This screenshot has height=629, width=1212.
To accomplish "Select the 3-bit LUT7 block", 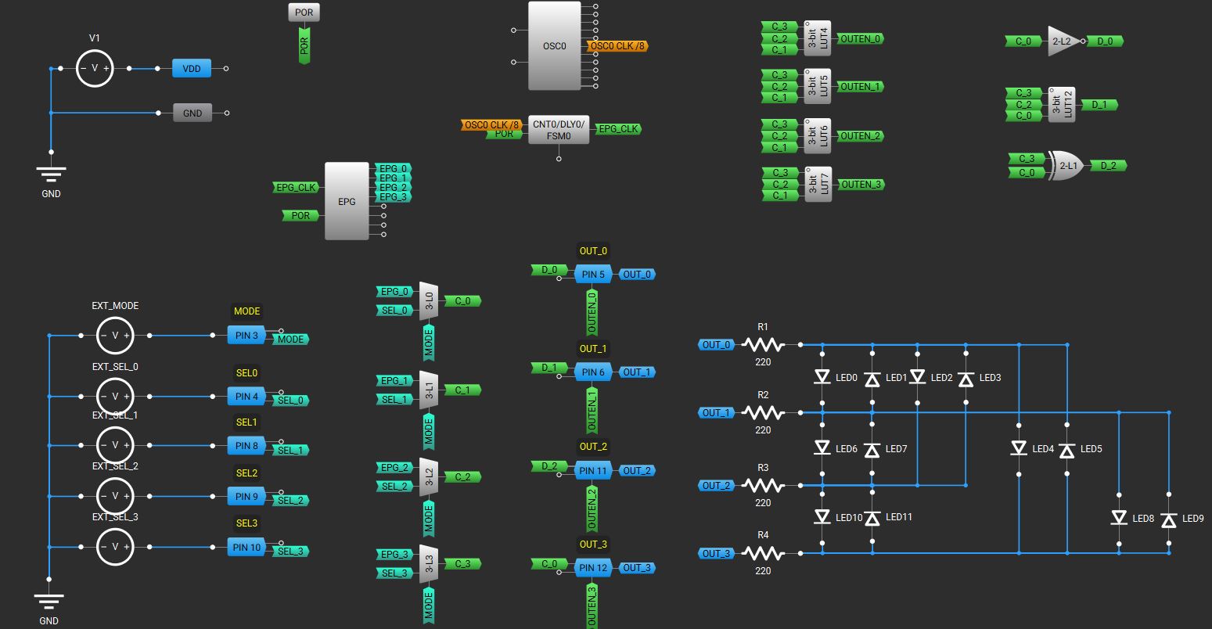I will tap(818, 185).
